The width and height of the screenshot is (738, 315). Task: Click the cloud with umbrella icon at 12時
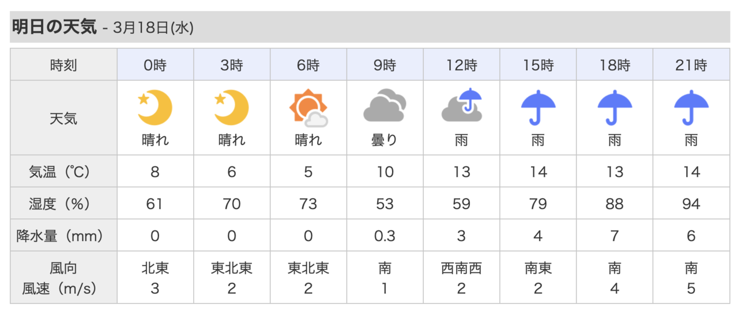[x=461, y=106]
